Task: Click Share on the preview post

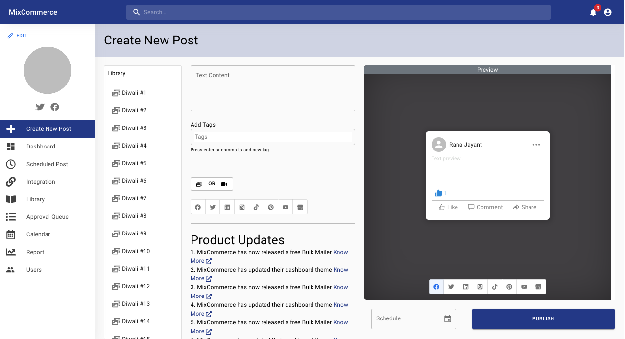Action: (x=525, y=207)
